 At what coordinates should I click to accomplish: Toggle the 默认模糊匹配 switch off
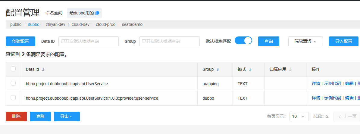pyautogui.click(x=243, y=41)
